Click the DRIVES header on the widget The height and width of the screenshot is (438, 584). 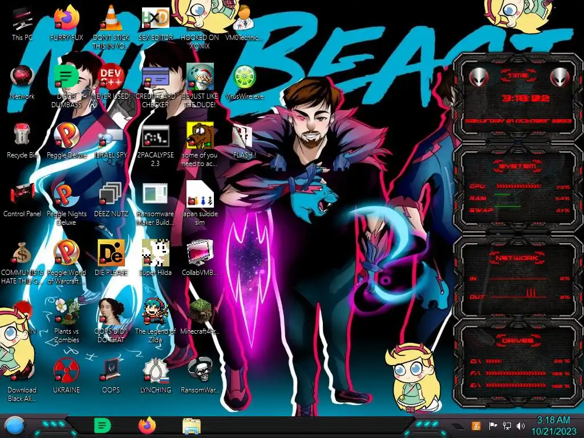tap(518, 340)
